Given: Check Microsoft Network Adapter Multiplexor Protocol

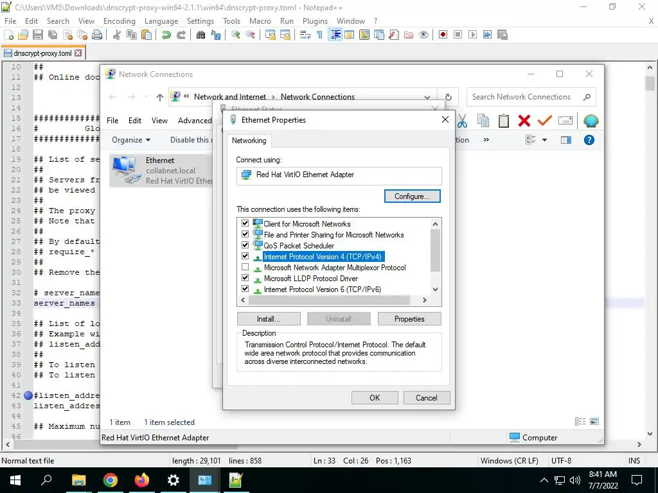Looking at the screenshot, I should click(245, 267).
